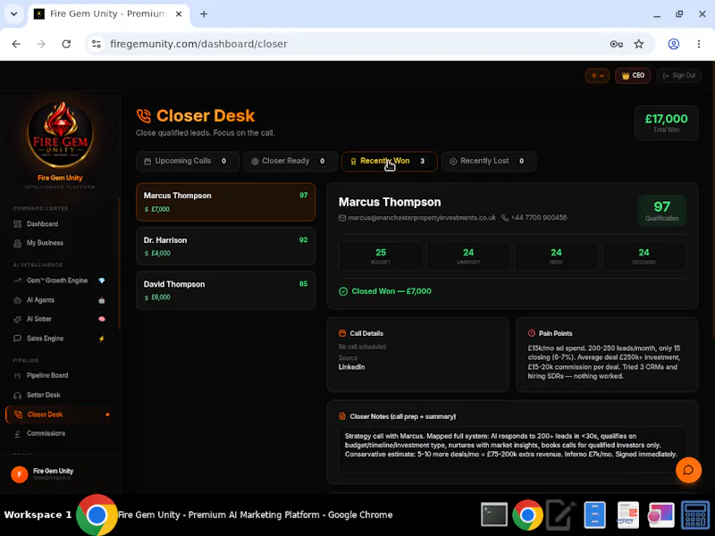Click the Call Details calendar icon

[x=342, y=333]
